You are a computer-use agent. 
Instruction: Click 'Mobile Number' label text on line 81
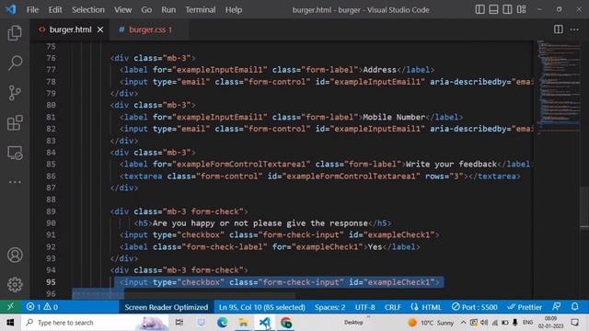[x=394, y=117]
